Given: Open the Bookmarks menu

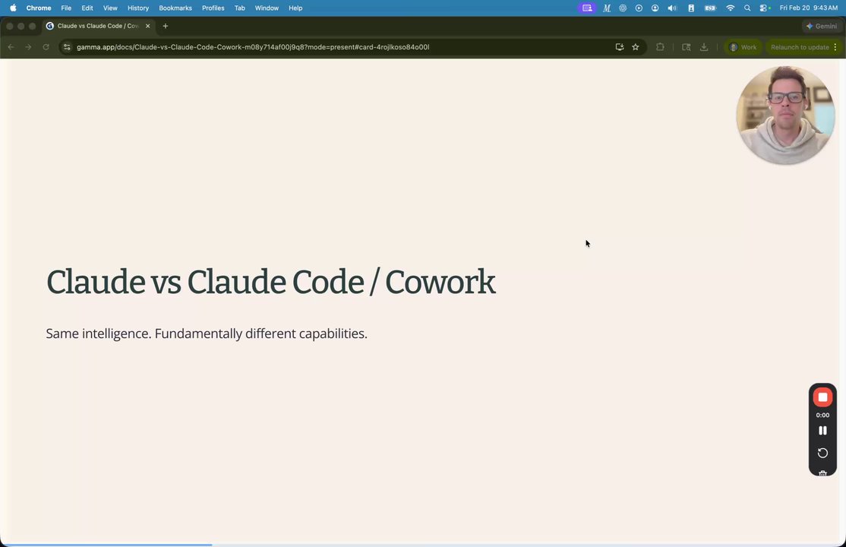Looking at the screenshot, I should click(x=175, y=8).
